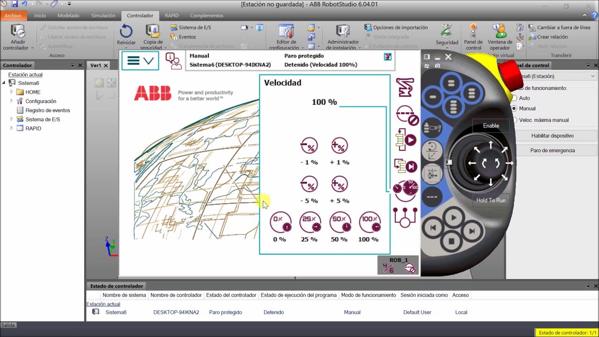Decrease speed by 5 percent

click(x=309, y=184)
